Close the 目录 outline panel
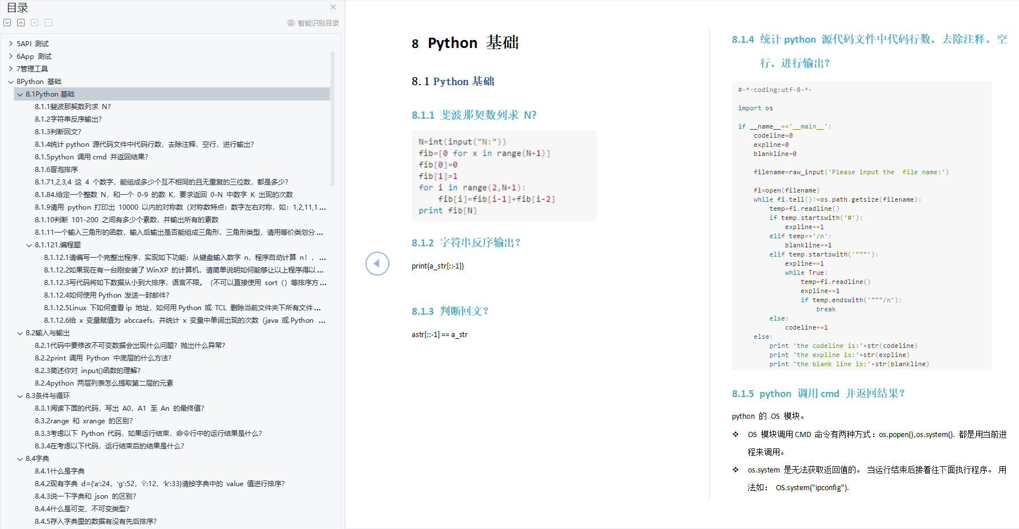The image size is (1019, 529). coord(333,7)
